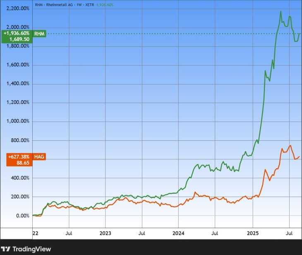Click the 800.00% axis label
The height and width of the screenshot is (255, 302).
(20, 140)
